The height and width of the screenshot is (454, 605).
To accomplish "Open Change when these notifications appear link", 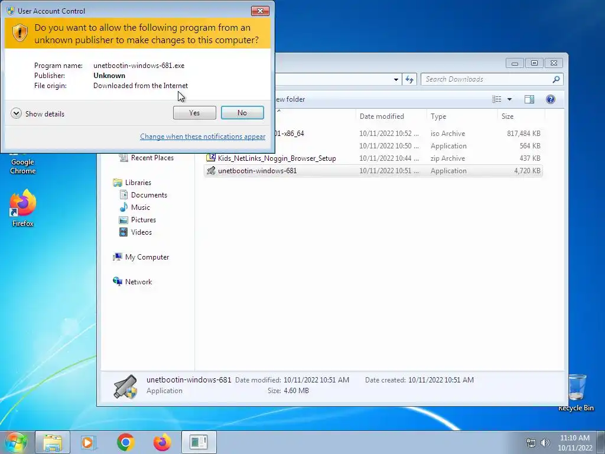I will 203,137.
